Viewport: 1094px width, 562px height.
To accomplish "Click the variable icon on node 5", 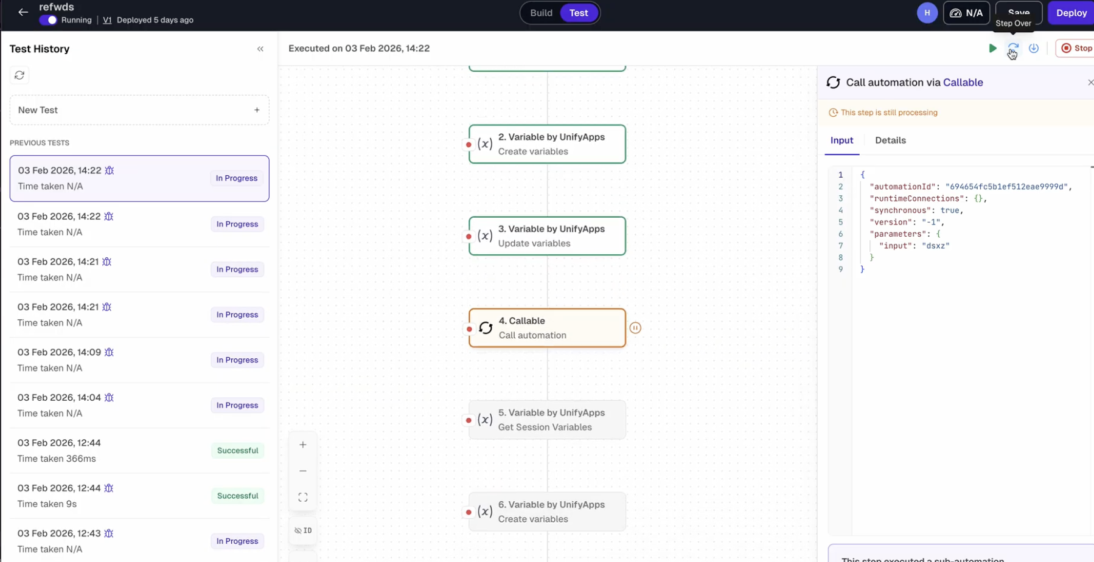I will [x=485, y=420].
